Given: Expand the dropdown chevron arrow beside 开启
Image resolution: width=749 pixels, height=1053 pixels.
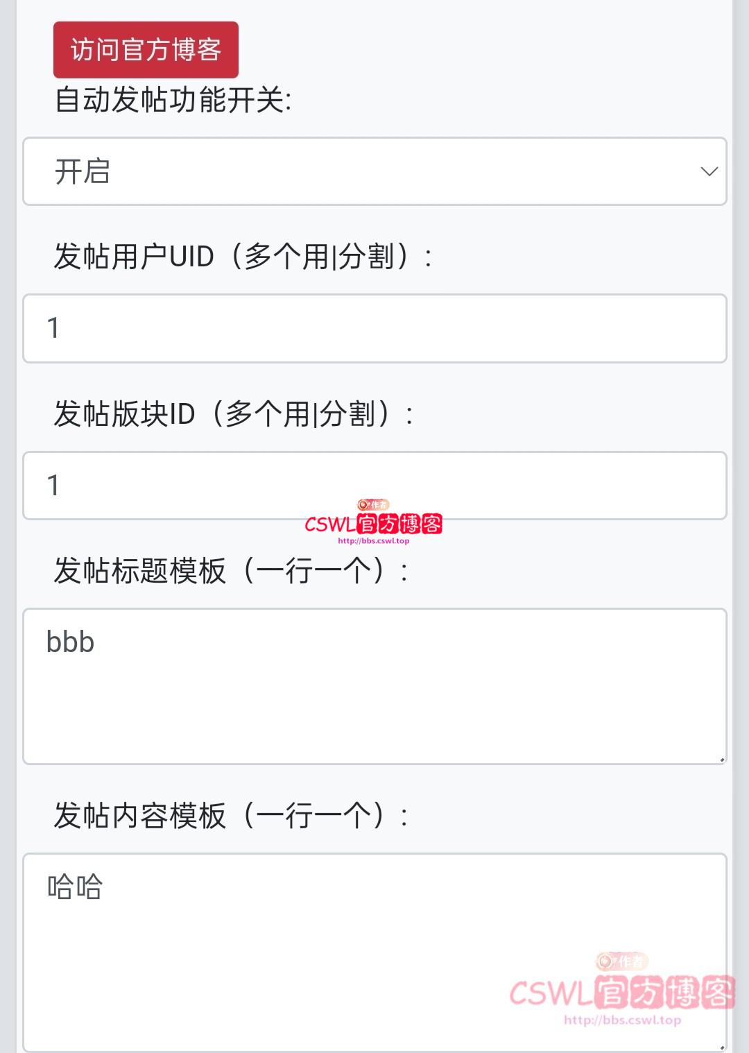Looking at the screenshot, I should point(709,171).
